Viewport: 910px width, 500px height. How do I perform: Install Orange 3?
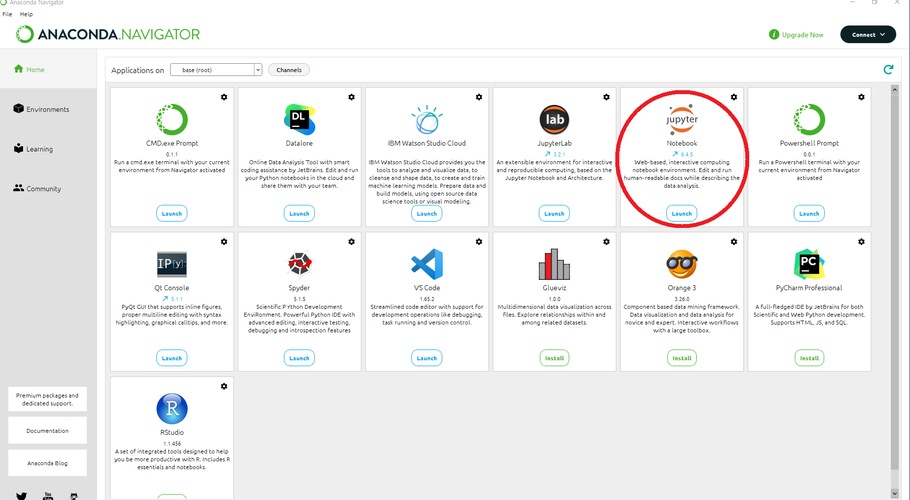pos(682,358)
